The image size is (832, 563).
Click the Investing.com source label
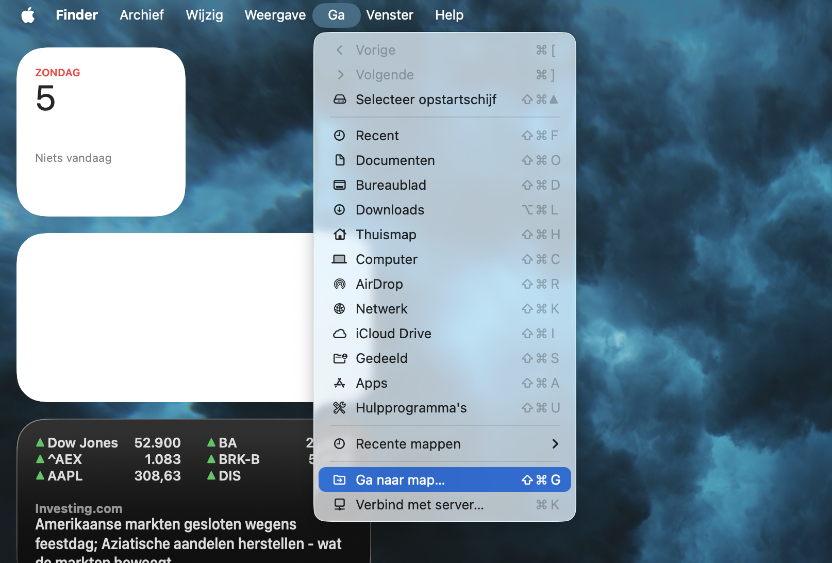(x=79, y=508)
